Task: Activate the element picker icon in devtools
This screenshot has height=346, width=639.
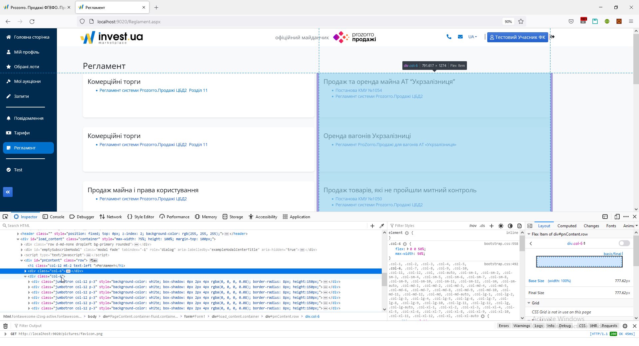Action: point(5,217)
